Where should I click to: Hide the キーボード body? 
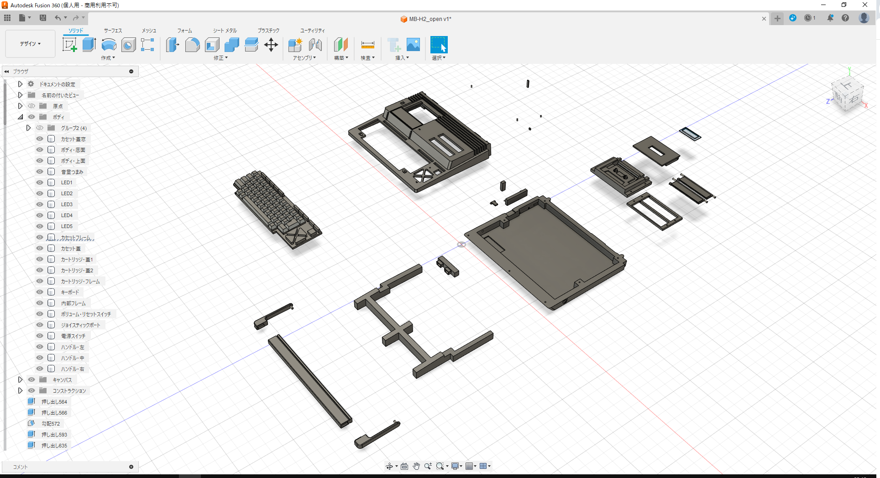(40, 292)
